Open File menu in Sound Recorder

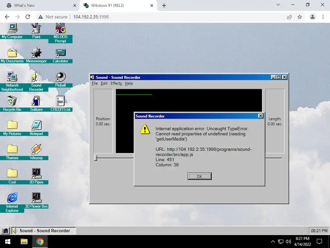tap(95, 83)
